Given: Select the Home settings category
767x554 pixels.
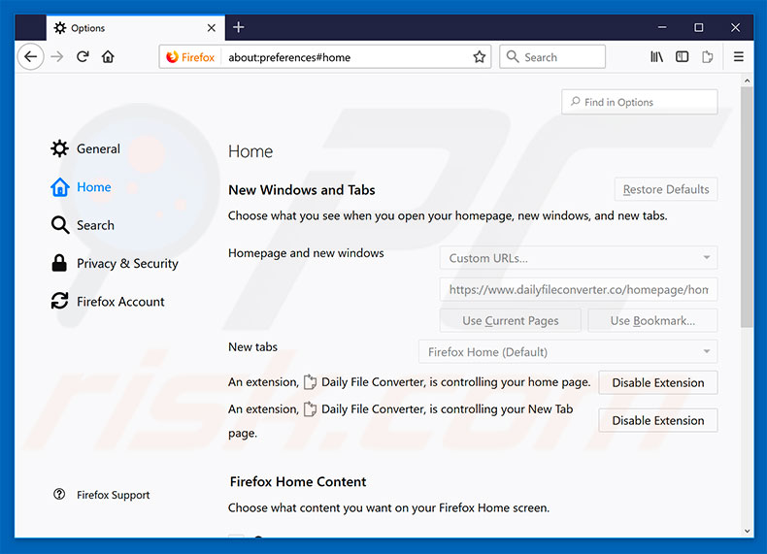Looking at the screenshot, I should [x=82, y=187].
